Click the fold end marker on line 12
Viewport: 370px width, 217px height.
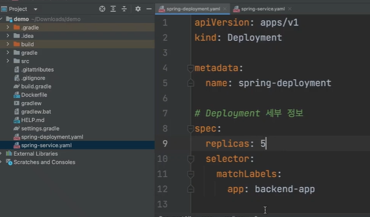pos(191,189)
